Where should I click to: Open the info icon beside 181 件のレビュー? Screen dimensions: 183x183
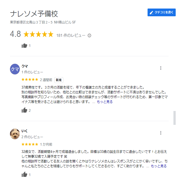tap(89, 35)
